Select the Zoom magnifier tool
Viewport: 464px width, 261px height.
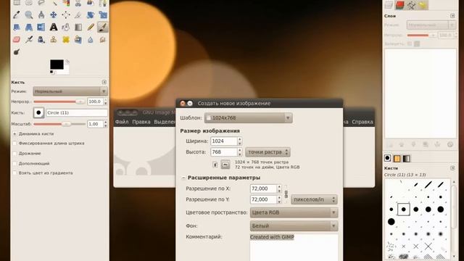29,14
